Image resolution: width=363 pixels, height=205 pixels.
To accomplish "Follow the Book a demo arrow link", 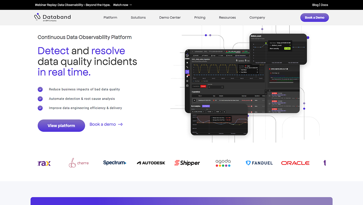I will pyautogui.click(x=106, y=124).
